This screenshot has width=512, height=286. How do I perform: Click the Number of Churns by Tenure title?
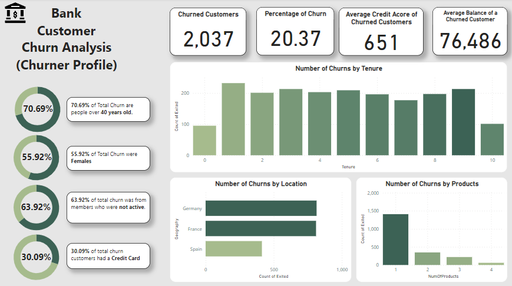pyautogui.click(x=338, y=69)
